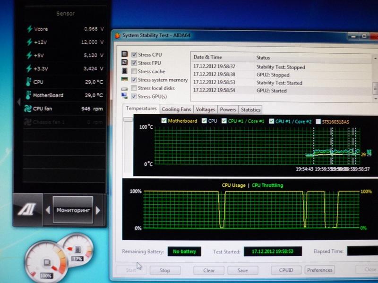Viewport: 378px width, 283px height.
Task: Click the +3.3V lightning bolt icon
Action: pos(29,68)
